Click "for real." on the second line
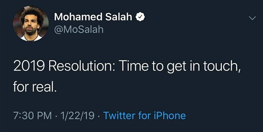Screen dimensions: 263x132 tap(34, 87)
